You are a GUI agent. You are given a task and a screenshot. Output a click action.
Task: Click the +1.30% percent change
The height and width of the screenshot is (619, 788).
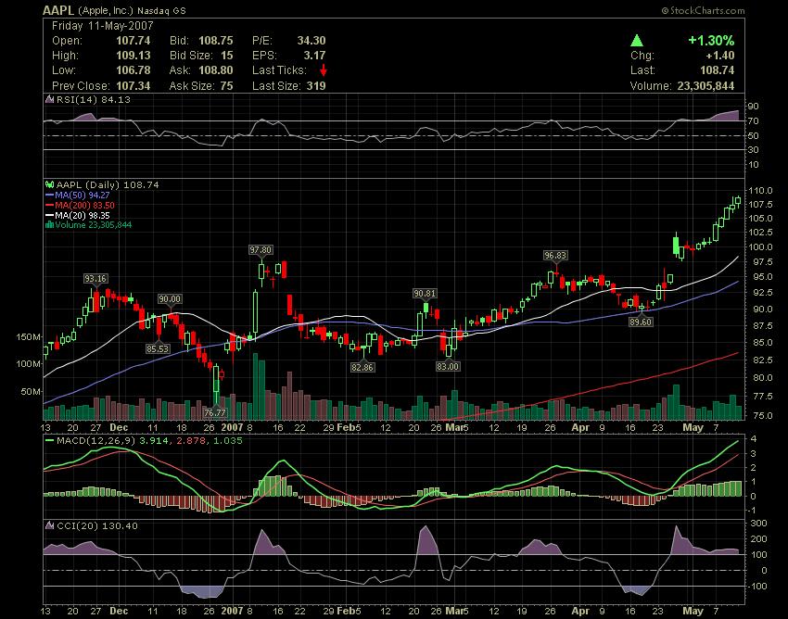[711, 40]
